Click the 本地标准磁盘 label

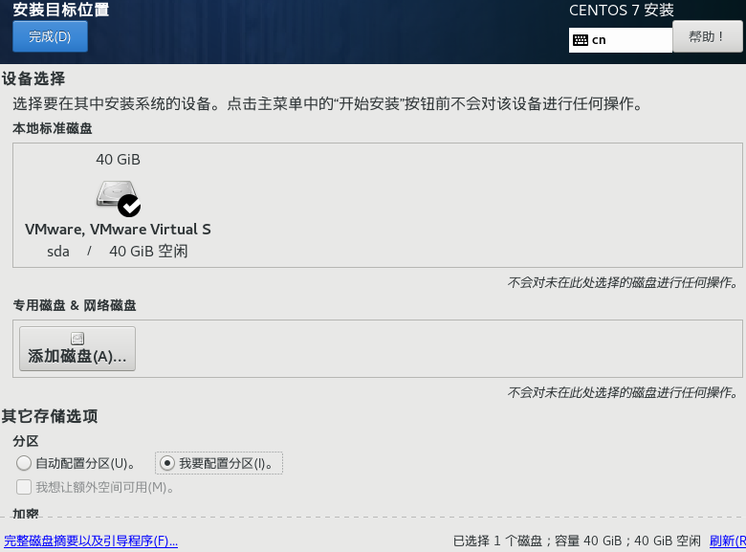tap(53, 128)
